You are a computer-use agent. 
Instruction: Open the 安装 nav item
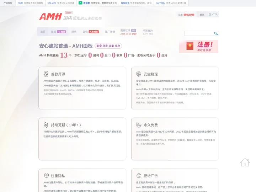(58, 32)
